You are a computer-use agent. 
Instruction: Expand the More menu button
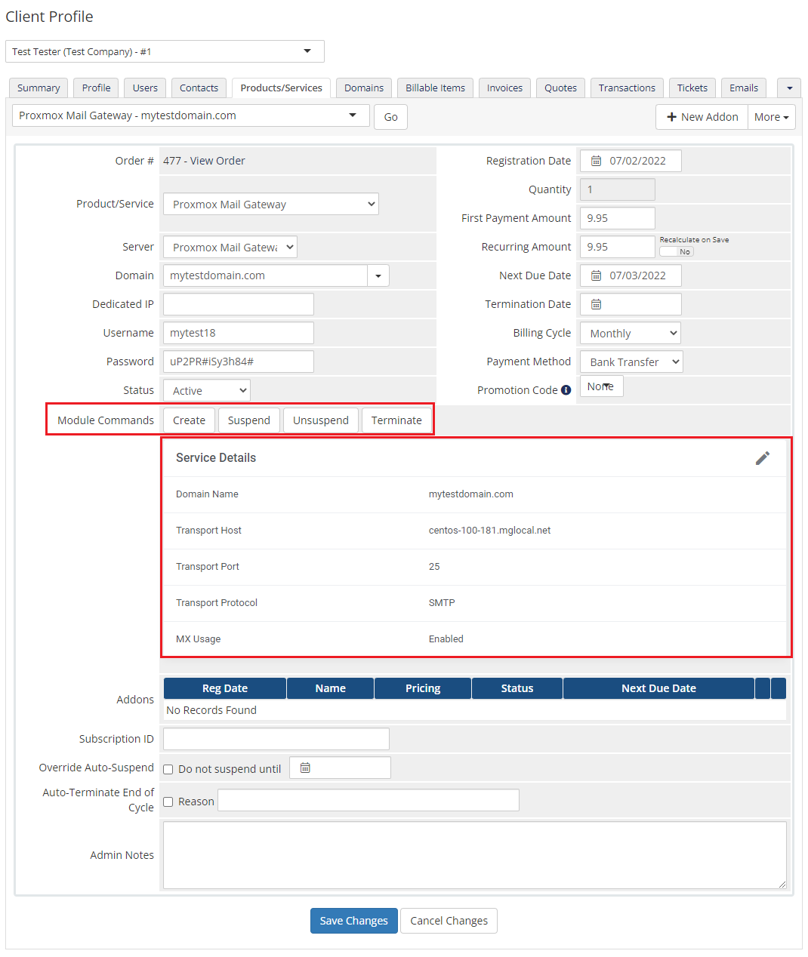(x=771, y=117)
